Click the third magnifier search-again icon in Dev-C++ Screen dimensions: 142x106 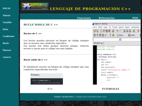[x=130, y=31]
